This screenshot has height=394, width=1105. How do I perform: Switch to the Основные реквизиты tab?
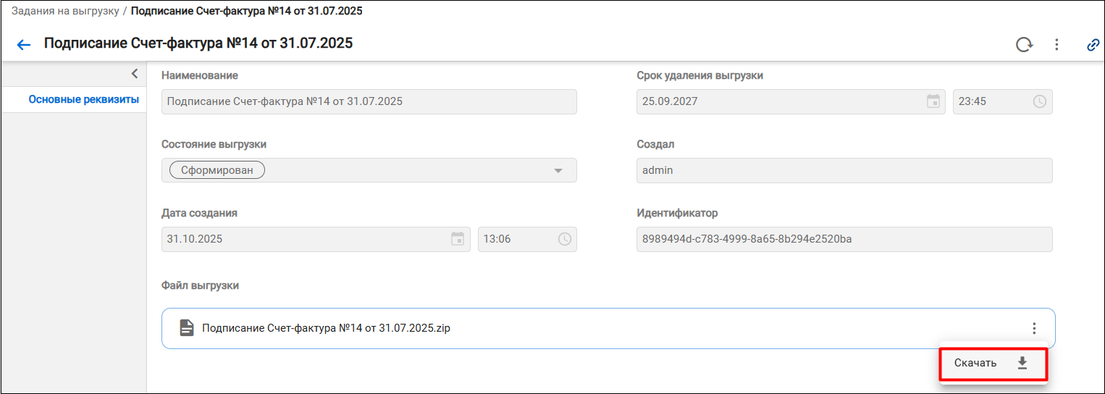click(x=83, y=99)
